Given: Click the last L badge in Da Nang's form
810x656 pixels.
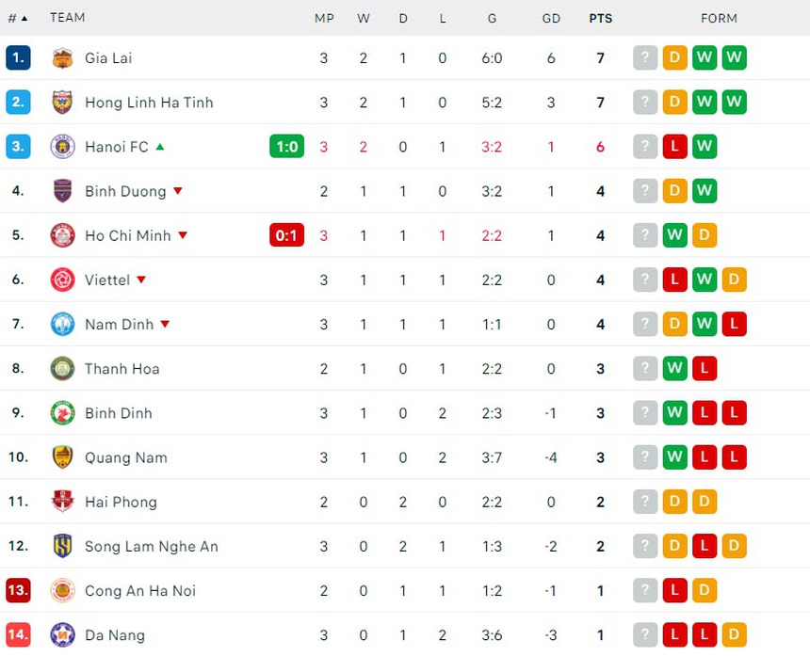Looking at the screenshot, I should coord(705,634).
